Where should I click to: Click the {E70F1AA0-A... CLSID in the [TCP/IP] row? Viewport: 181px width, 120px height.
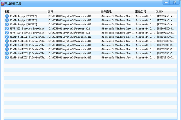166,16
